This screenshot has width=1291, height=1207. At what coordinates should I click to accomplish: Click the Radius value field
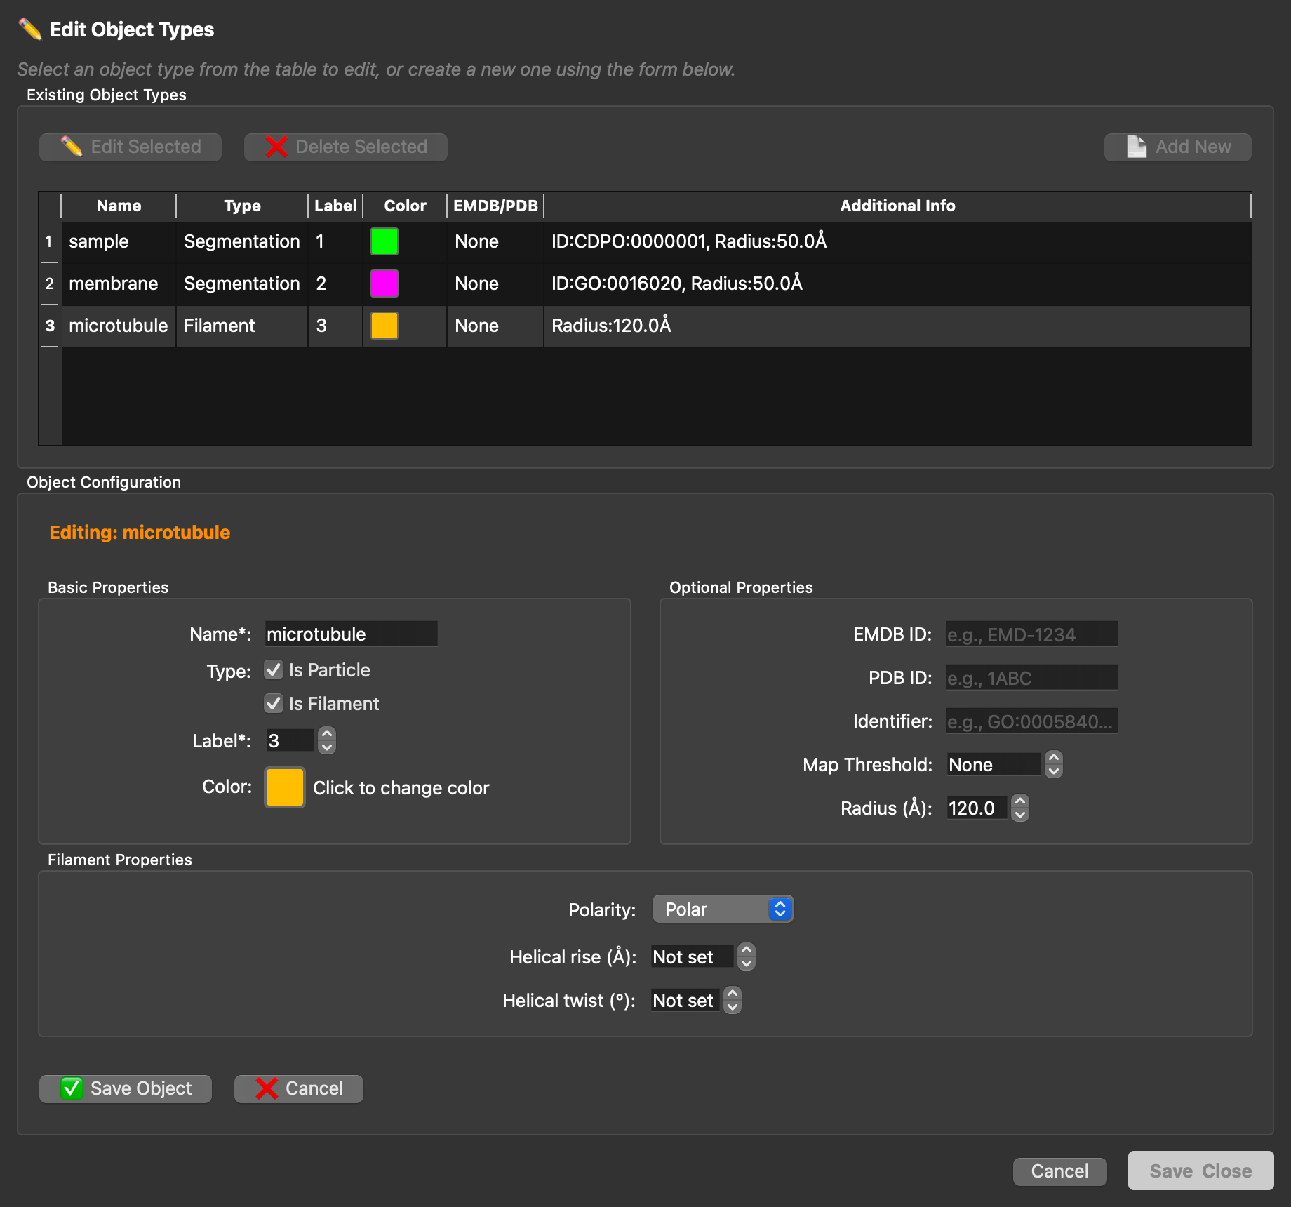click(x=978, y=808)
